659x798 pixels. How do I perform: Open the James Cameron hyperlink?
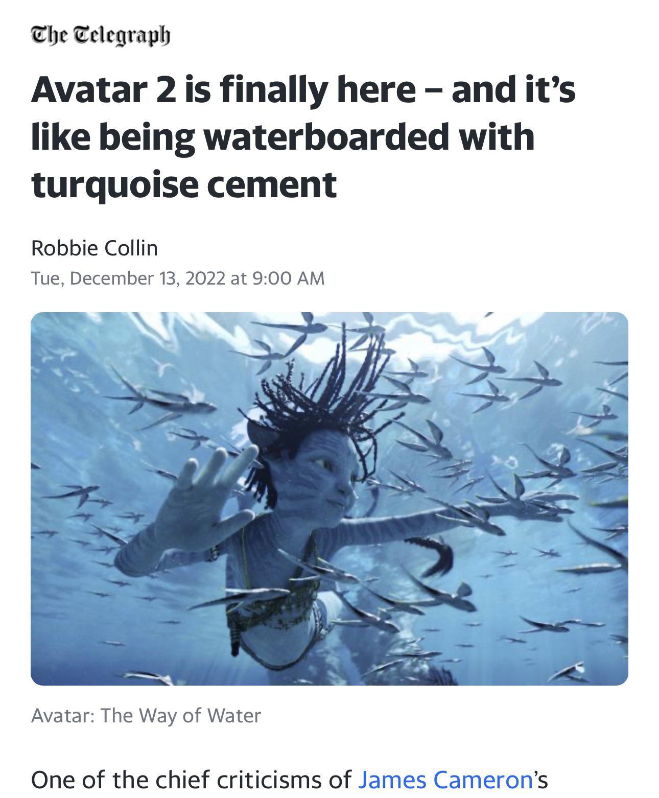click(x=445, y=780)
